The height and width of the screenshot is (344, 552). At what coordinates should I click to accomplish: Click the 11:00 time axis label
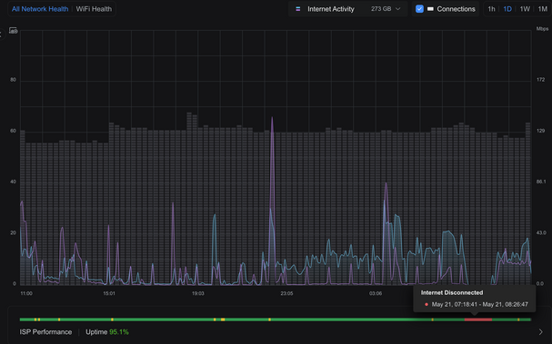(26, 293)
